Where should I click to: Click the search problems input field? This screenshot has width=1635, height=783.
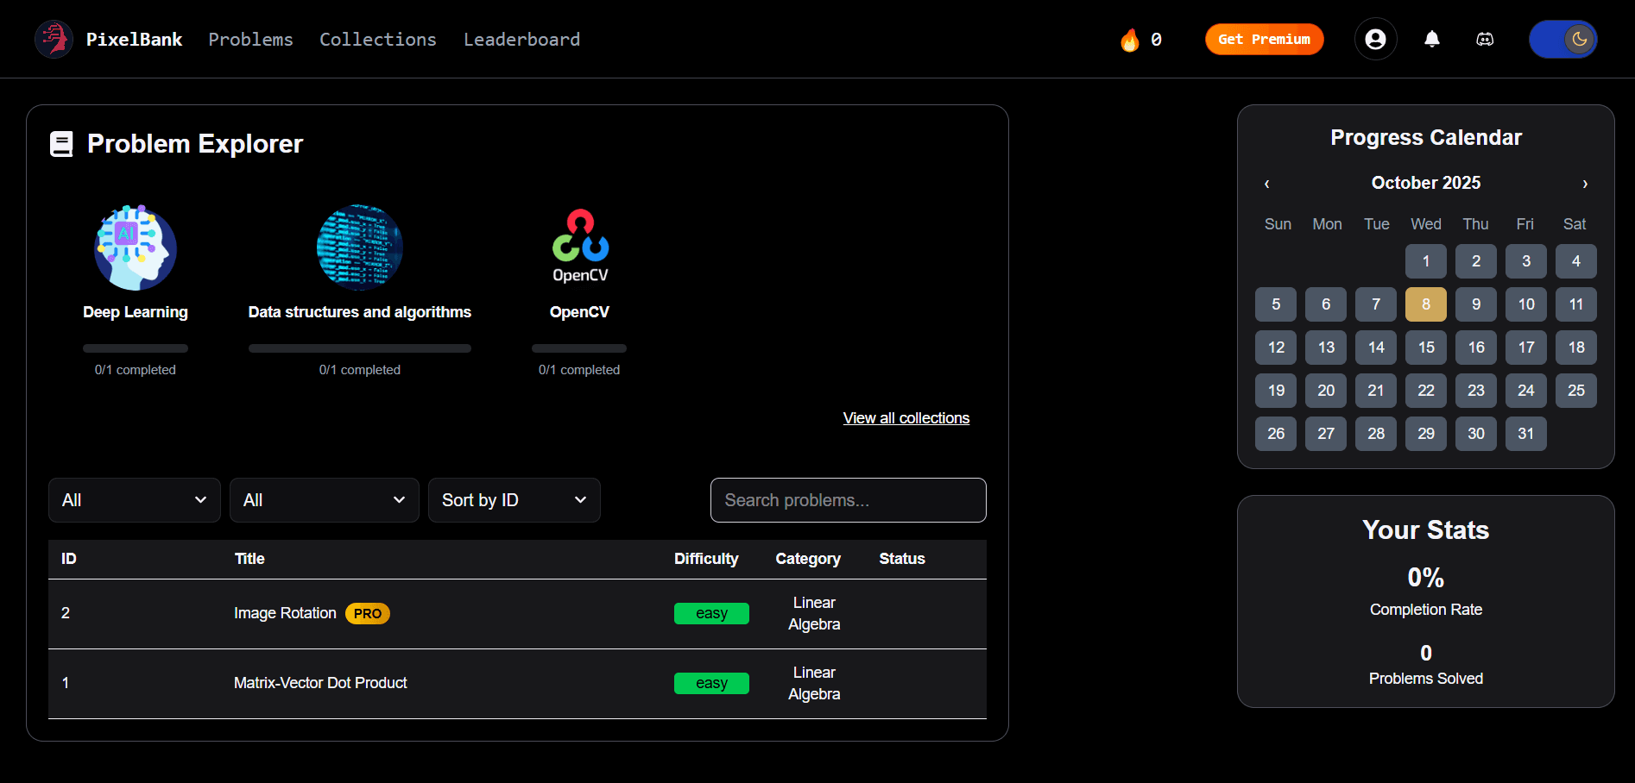pos(848,500)
